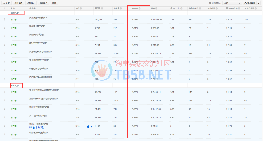This screenshot has height=141, width=263.
Task: Click the help icon next to 花费 header
Action: coord(157,8)
